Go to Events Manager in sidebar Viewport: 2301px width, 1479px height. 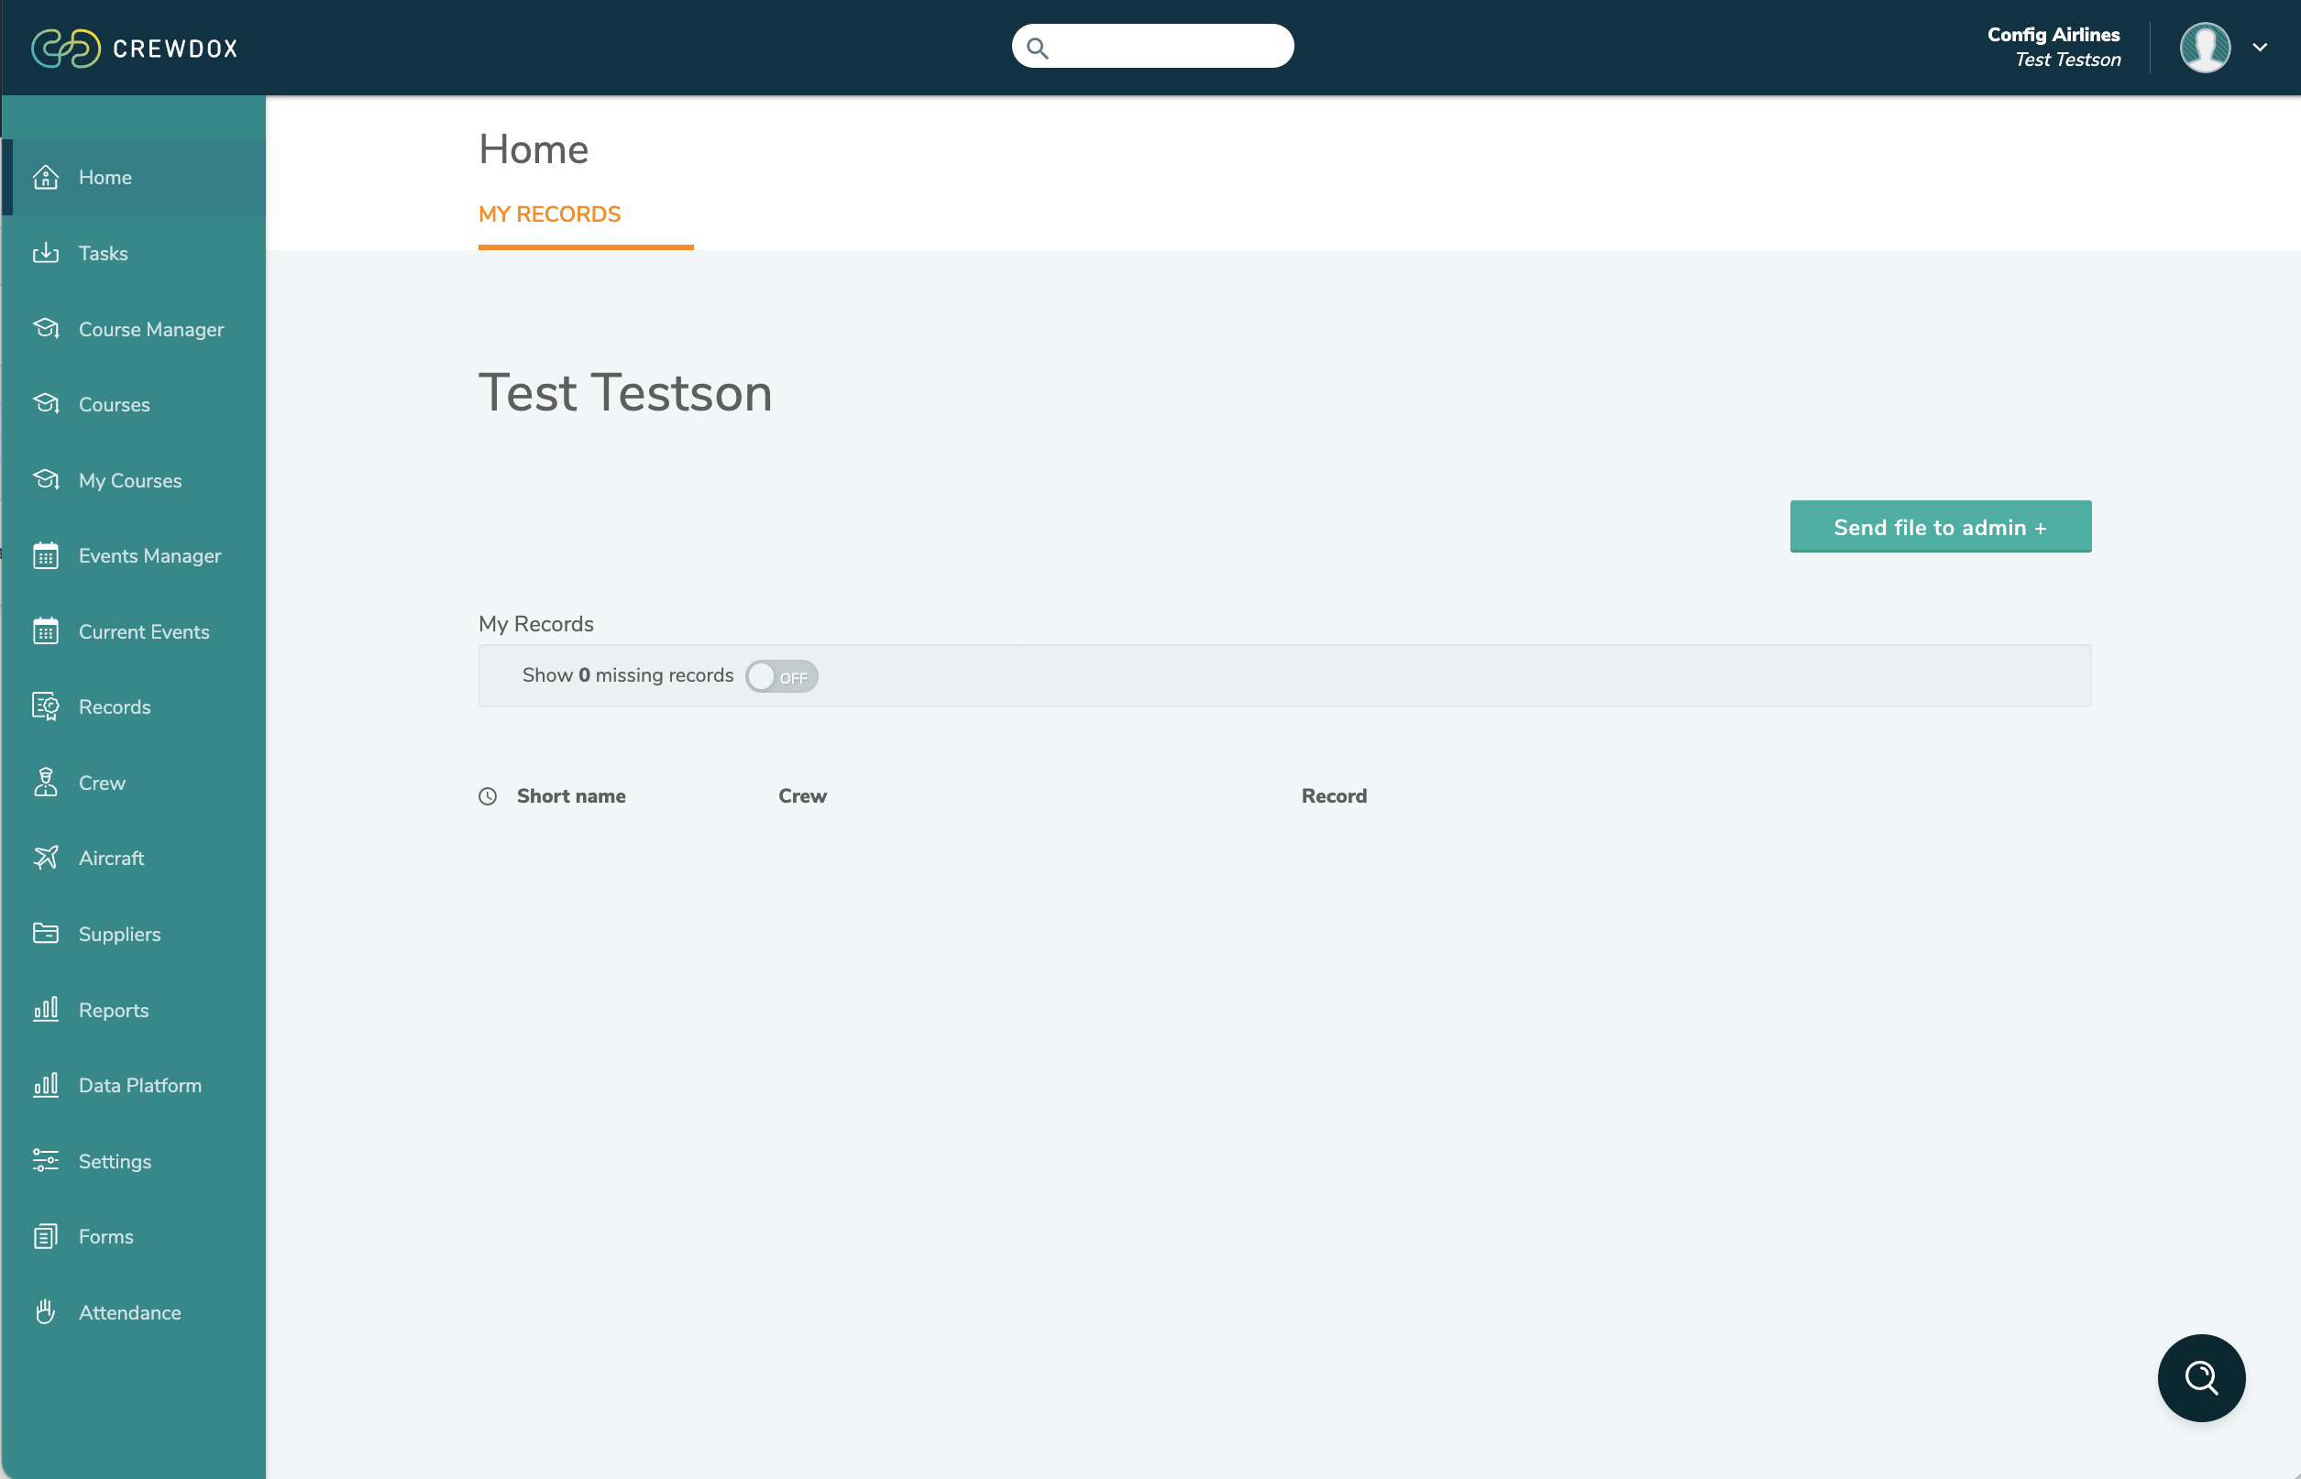click(x=149, y=556)
